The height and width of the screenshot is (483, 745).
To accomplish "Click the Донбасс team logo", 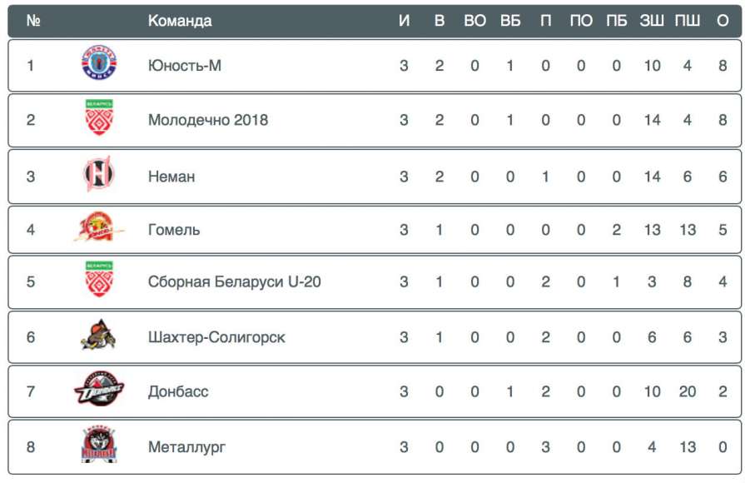I will coord(99,391).
